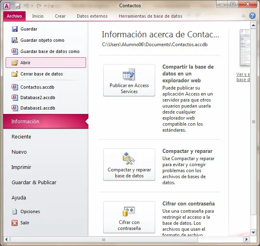Open Herramientas de base de datos tab
The height and width of the screenshot is (246, 260).
(150, 16)
